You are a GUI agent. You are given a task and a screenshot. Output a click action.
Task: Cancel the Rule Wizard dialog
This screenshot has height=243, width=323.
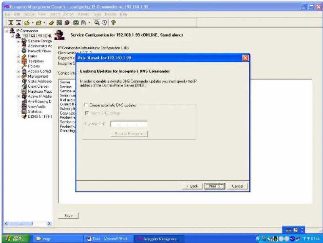click(237, 186)
